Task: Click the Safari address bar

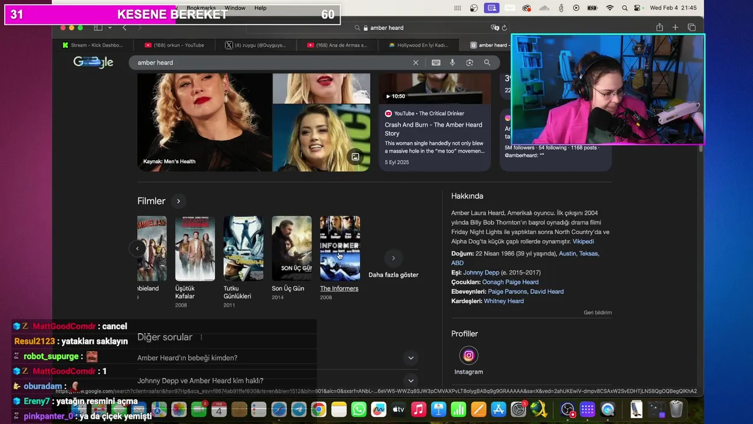Action: click(379, 28)
